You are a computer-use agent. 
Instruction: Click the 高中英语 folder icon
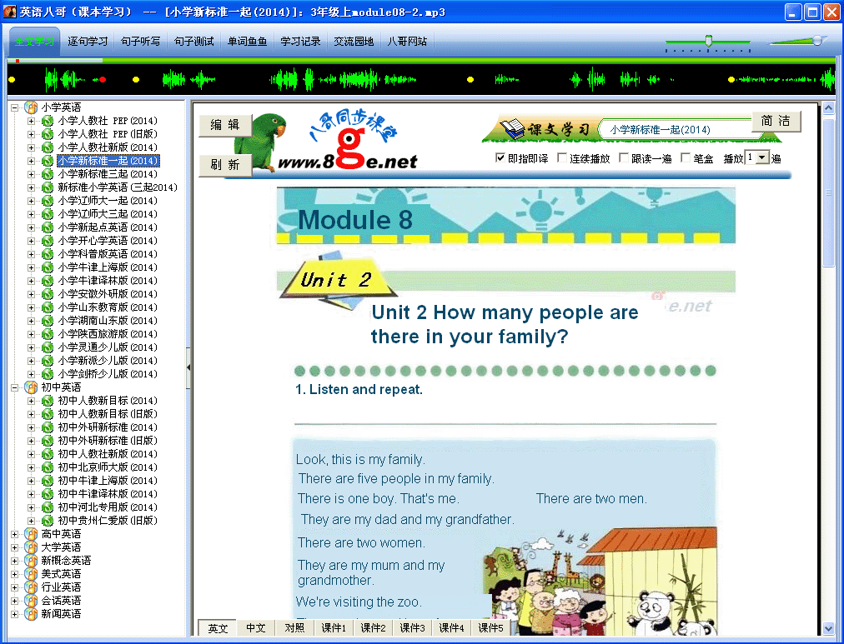coord(31,534)
